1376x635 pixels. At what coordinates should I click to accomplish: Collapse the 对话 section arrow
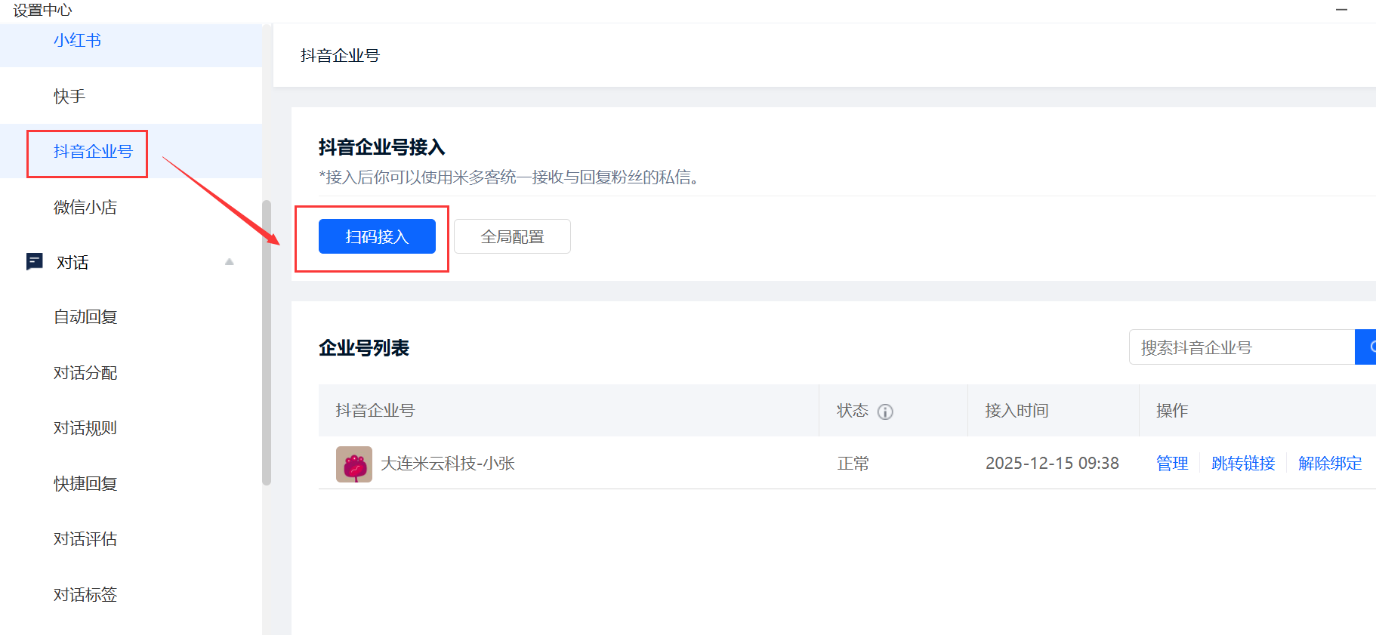click(x=230, y=262)
